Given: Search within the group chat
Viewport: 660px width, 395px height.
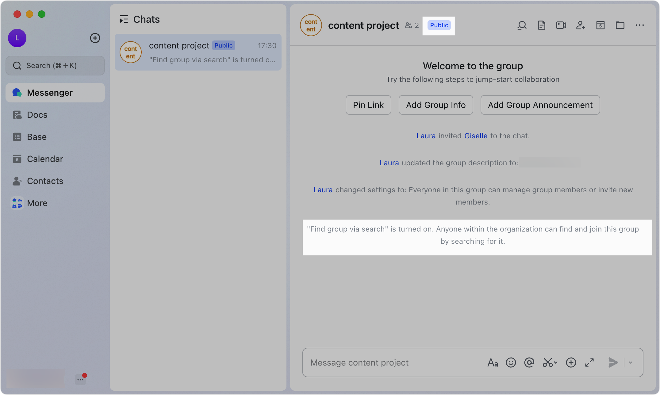Looking at the screenshot, I should pos(522,25).
